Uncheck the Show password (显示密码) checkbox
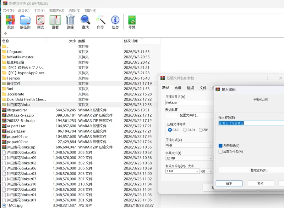284x208 pixels. pos(220,146)
